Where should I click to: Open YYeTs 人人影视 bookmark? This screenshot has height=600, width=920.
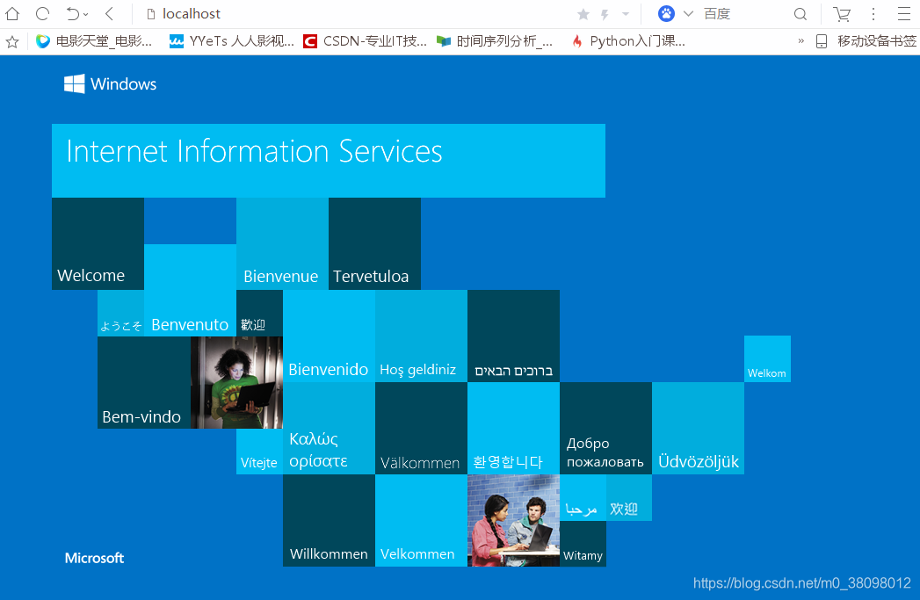coord(232,41)
